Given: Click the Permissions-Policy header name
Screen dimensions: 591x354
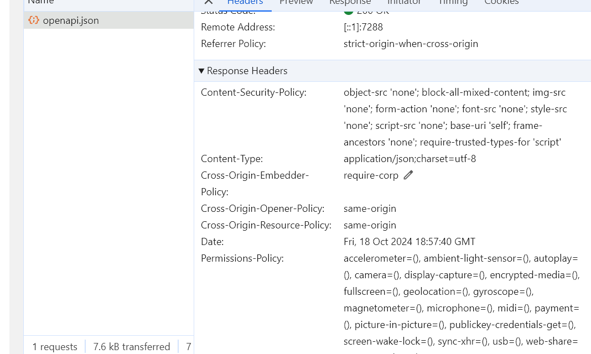Looking at the screenshot, I should (x=242, y=258).
